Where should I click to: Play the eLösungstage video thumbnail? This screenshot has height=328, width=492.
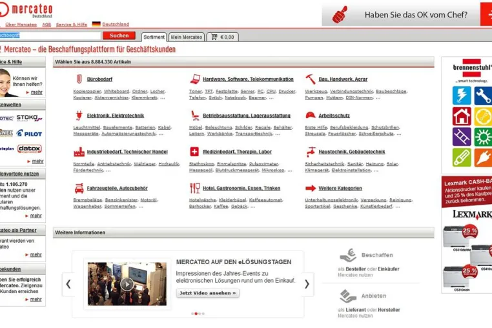click(127, 284)
